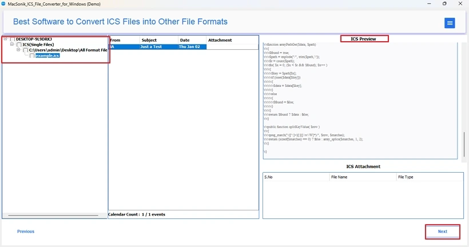Select the DESKTOP-9L9DRKJ root label
Viewport: 469px width, 247px height.
tap(34, 39)
